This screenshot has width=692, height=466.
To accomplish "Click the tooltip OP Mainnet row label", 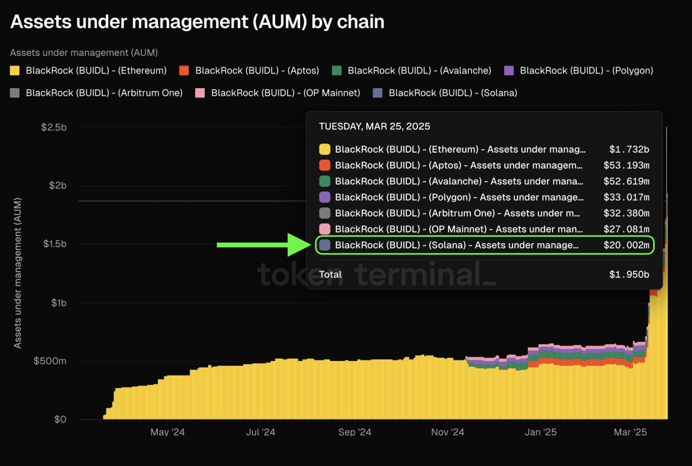I will click(459, 229).
